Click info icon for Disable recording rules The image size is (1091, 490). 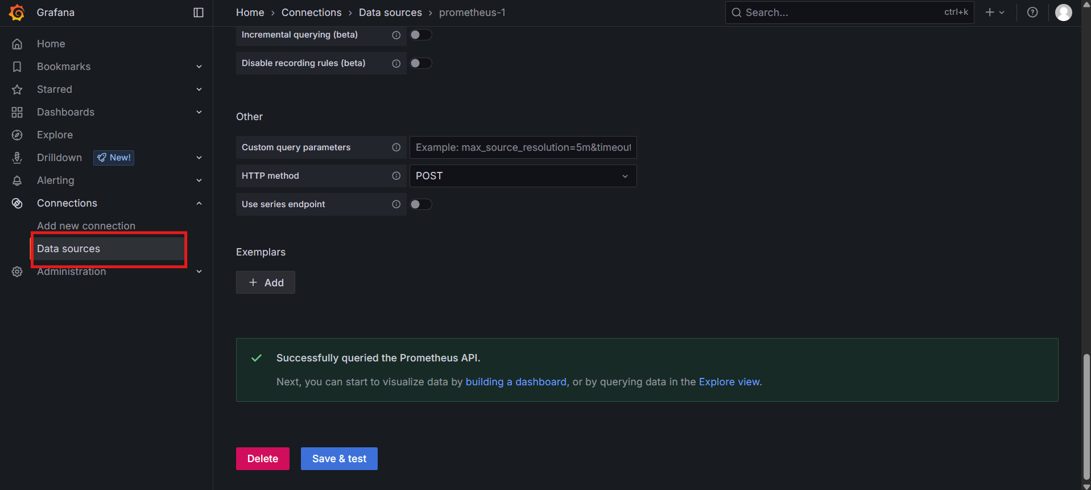click(x=396, y=63)
